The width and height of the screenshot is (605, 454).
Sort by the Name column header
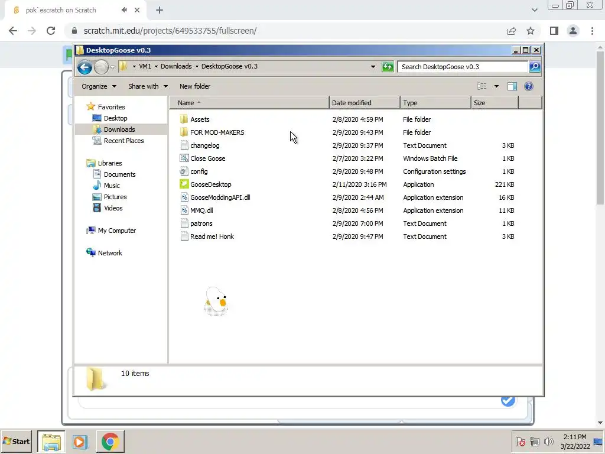[x=249, y=103]
